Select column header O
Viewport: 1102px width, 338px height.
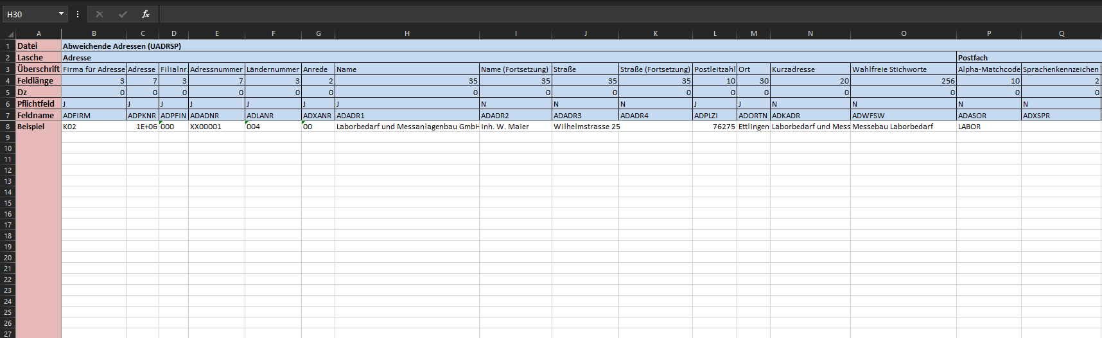(904, 33)
